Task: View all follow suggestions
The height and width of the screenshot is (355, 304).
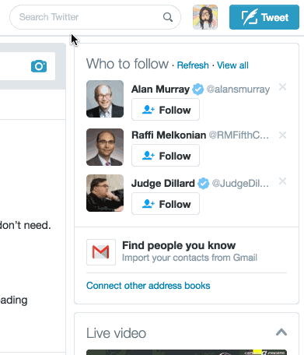Action: [x=232, y=65]
